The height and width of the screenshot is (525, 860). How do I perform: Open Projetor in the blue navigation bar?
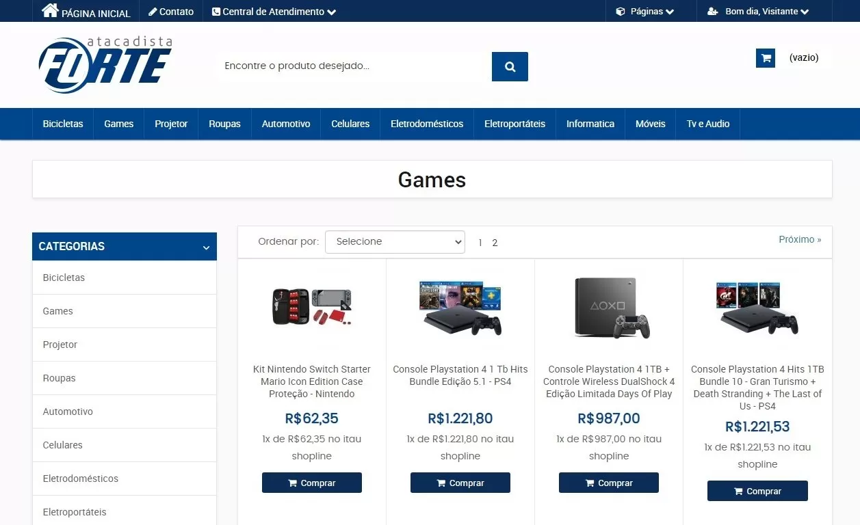point(171,124)
